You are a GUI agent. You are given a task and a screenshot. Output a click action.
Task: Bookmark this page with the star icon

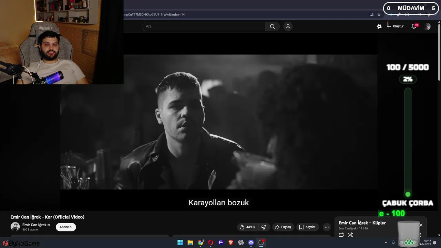tap(379, 14)
